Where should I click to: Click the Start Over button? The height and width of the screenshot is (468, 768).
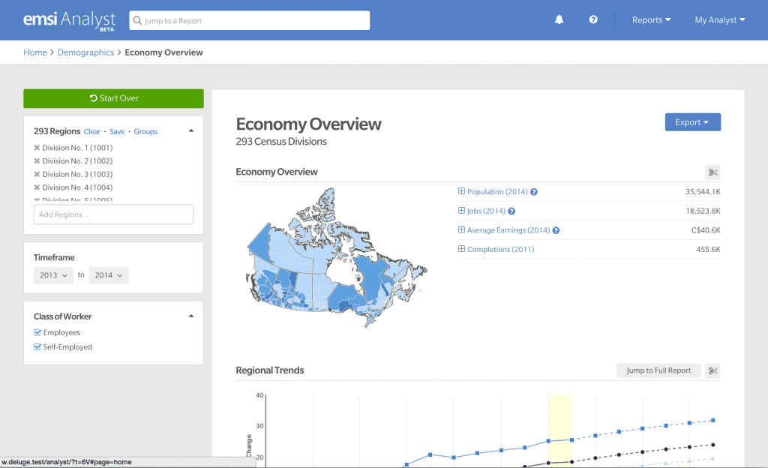pyautogui.click(x=114, y=98)
